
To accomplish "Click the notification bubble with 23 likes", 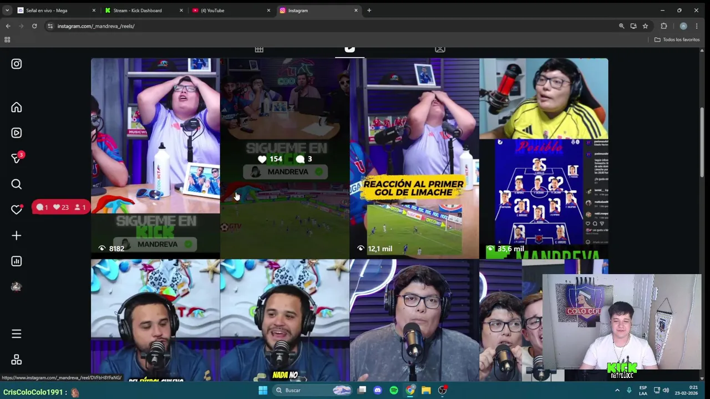I will click(x=61, y=207).
